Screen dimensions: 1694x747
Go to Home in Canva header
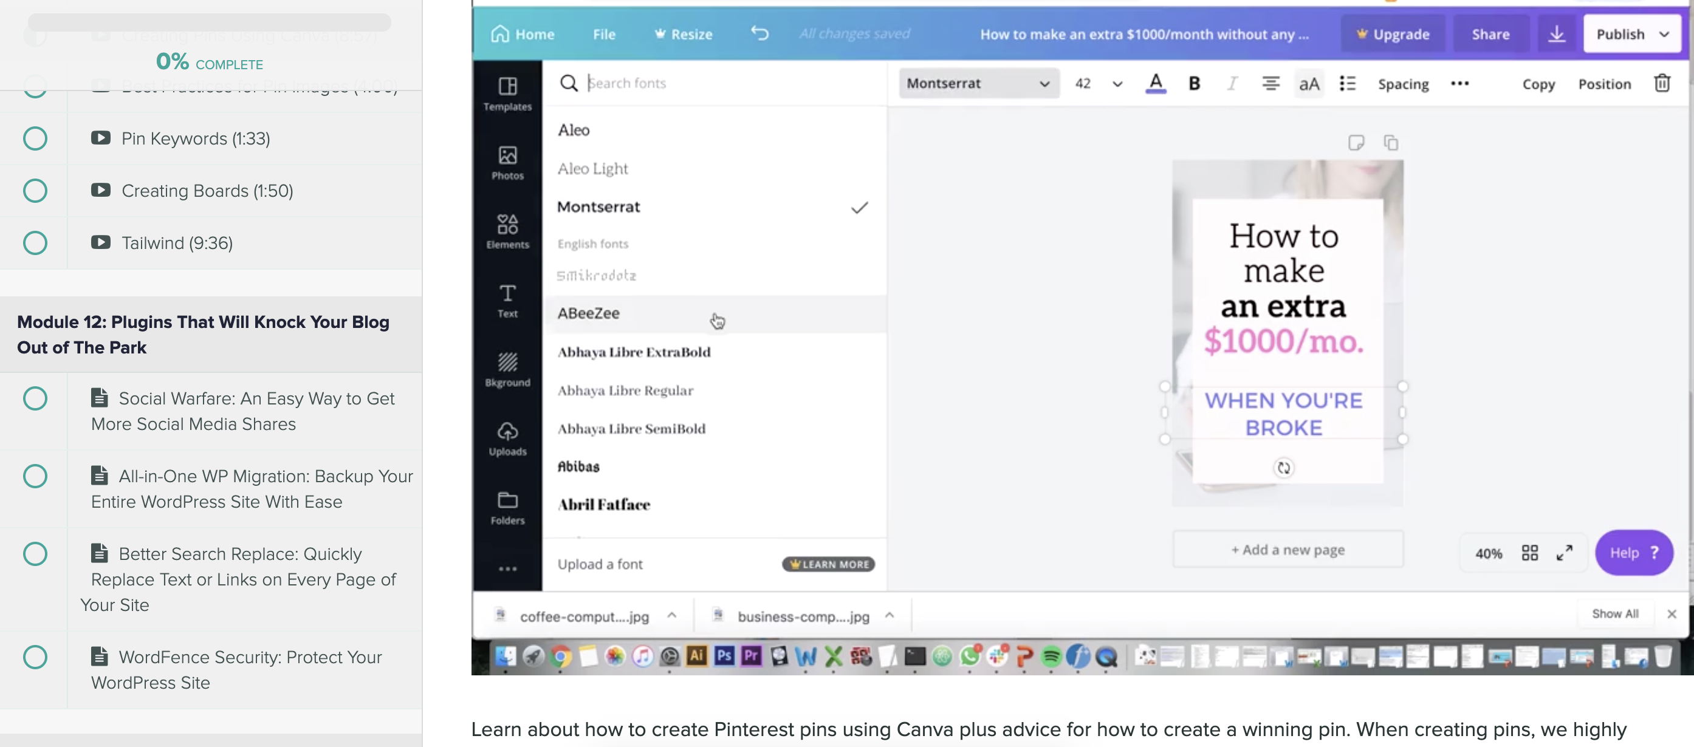pyautogui.click(x=523, y=33)
